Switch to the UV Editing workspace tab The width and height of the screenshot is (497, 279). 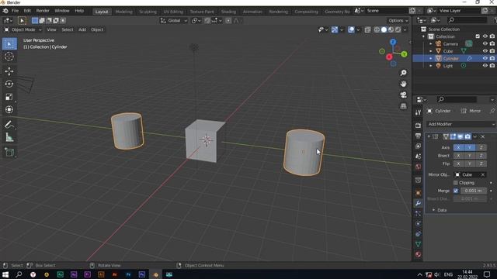point(173,12)
